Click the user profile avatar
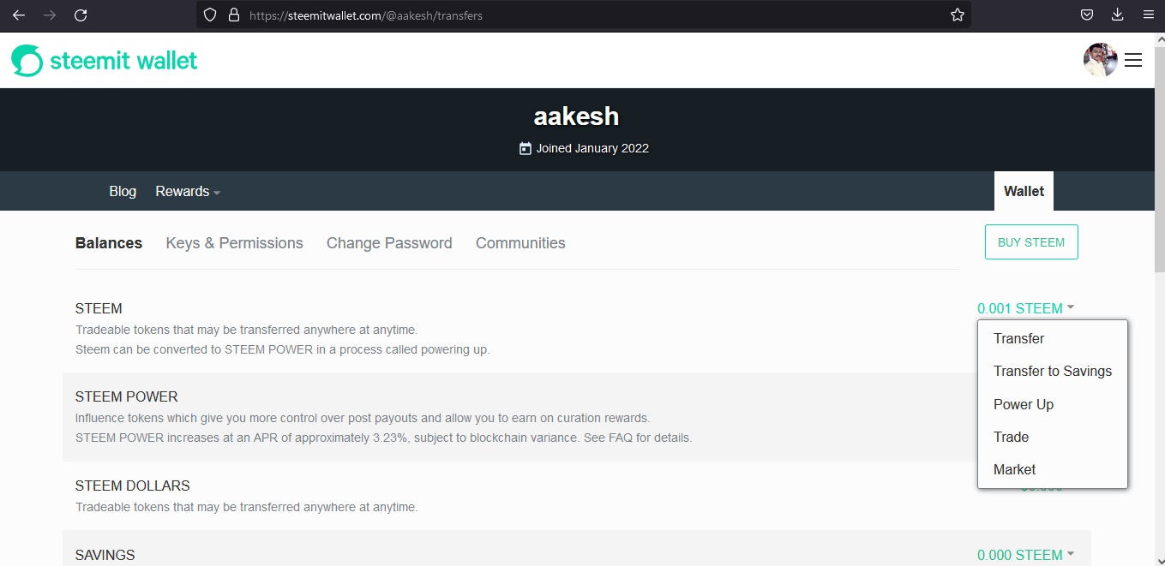 click(x=1100, y=60)
